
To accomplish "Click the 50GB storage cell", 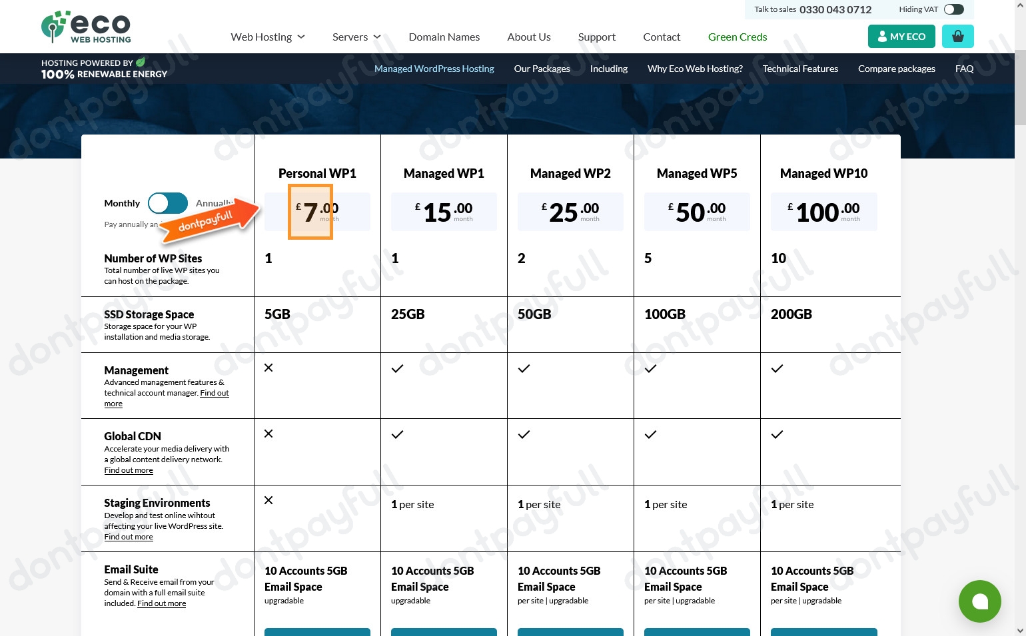I will [x=534, y=314].
